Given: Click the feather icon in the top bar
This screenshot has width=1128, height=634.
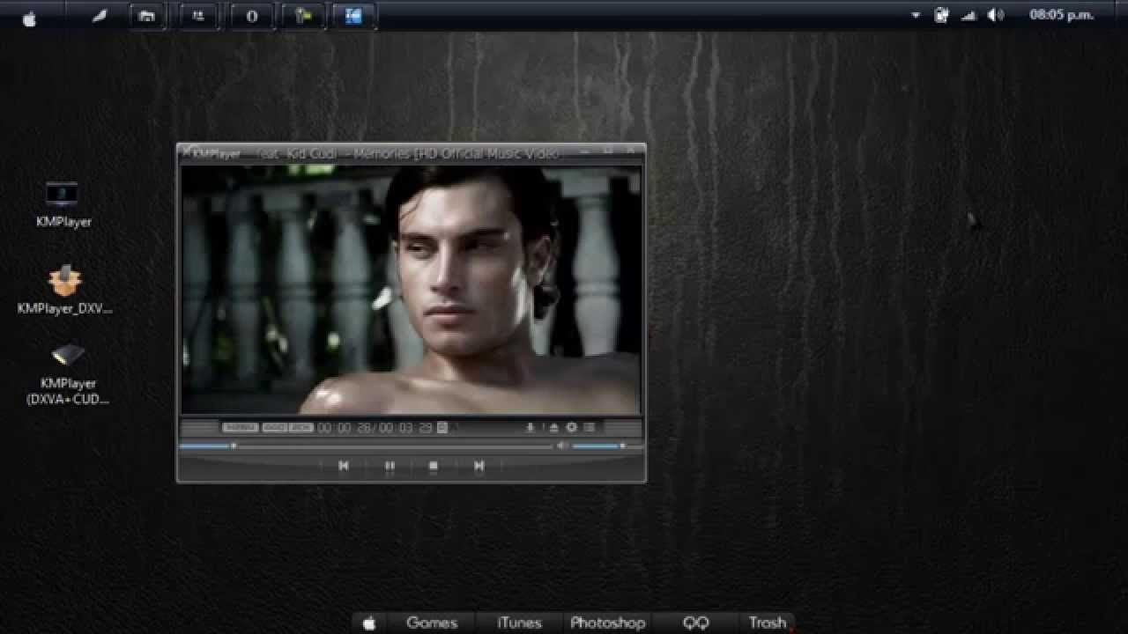Looking at the screenshot, I should [x=100, y=16].
